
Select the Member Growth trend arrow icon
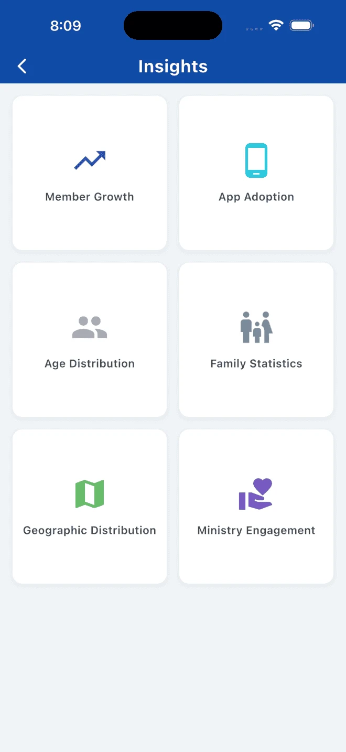(x=89, y=160)
